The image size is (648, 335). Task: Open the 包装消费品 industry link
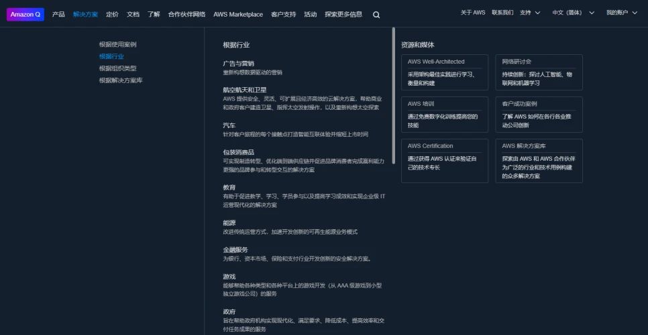238,152
